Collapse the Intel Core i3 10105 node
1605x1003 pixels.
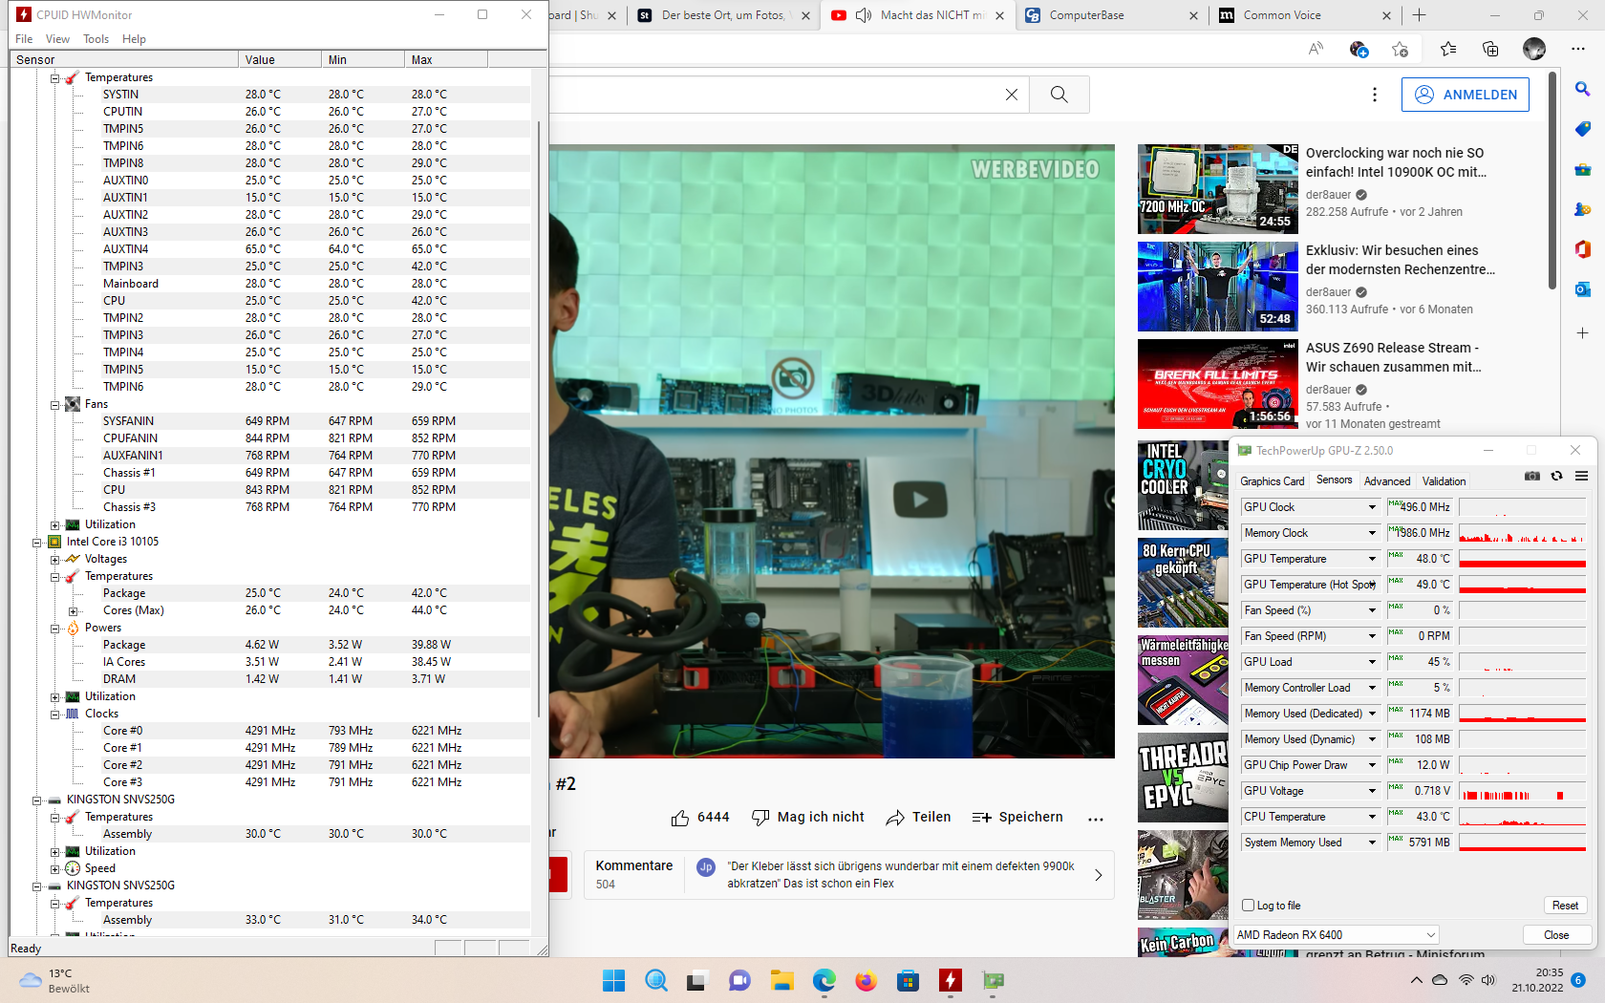click(x=38, y=541)
